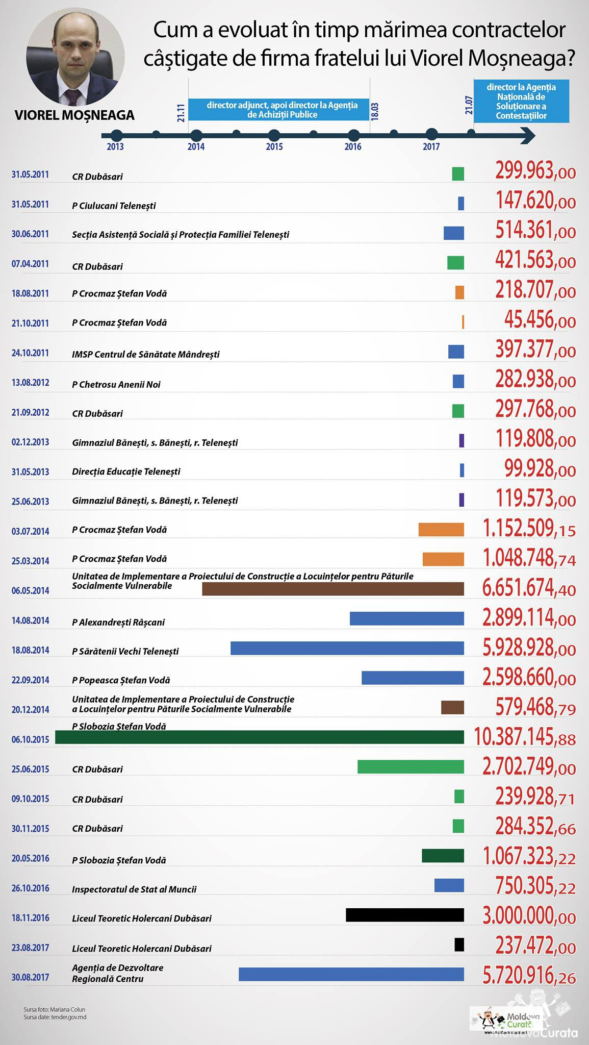Select the 2014 timeline marker
Viewport: 589px width, 1045px height.
pos(196,135)
